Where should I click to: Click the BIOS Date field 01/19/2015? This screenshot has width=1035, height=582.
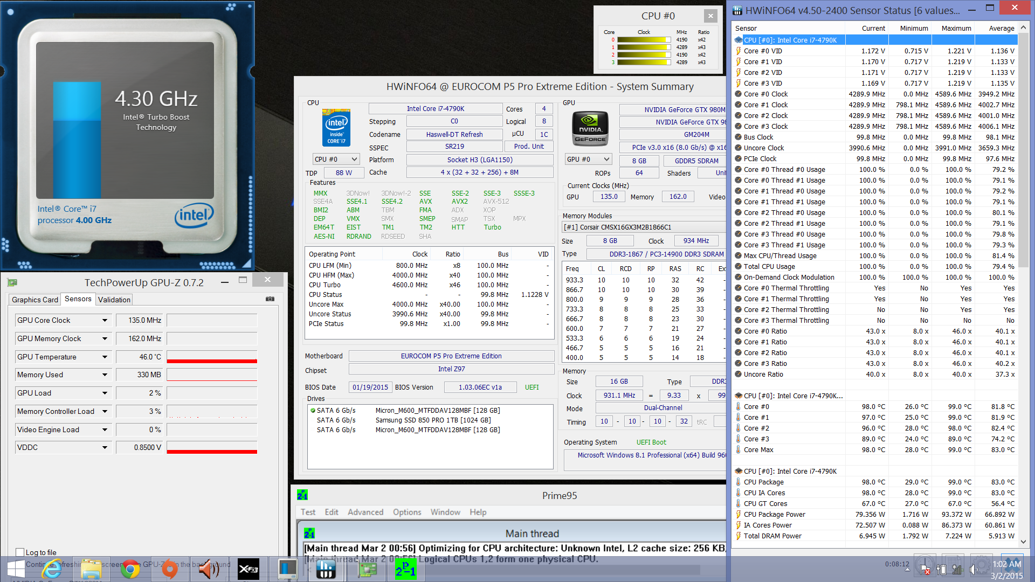tap(370, 387)
